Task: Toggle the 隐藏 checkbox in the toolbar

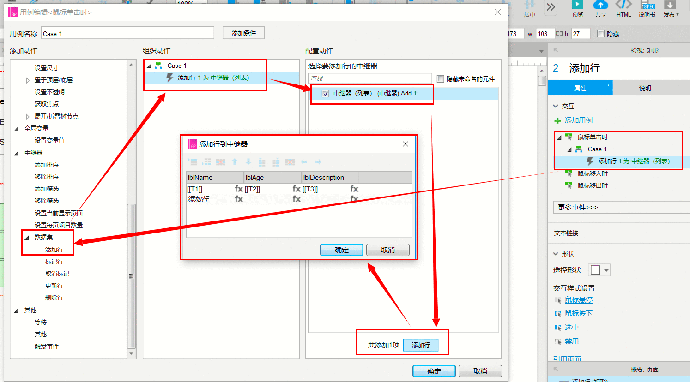Action: [x=601, y=34]
